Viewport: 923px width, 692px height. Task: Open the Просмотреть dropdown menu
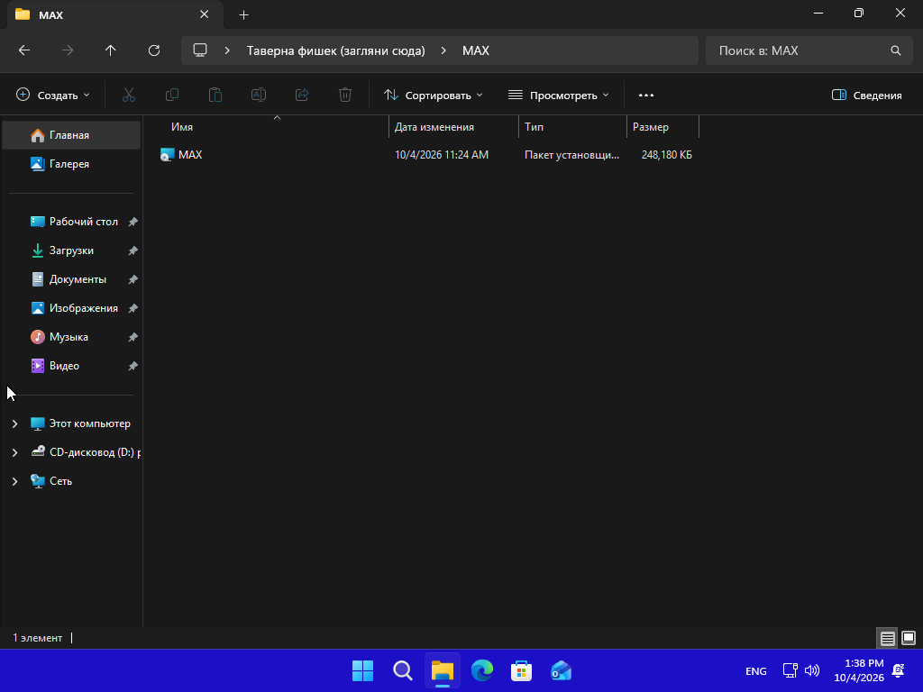click(558, 95)
